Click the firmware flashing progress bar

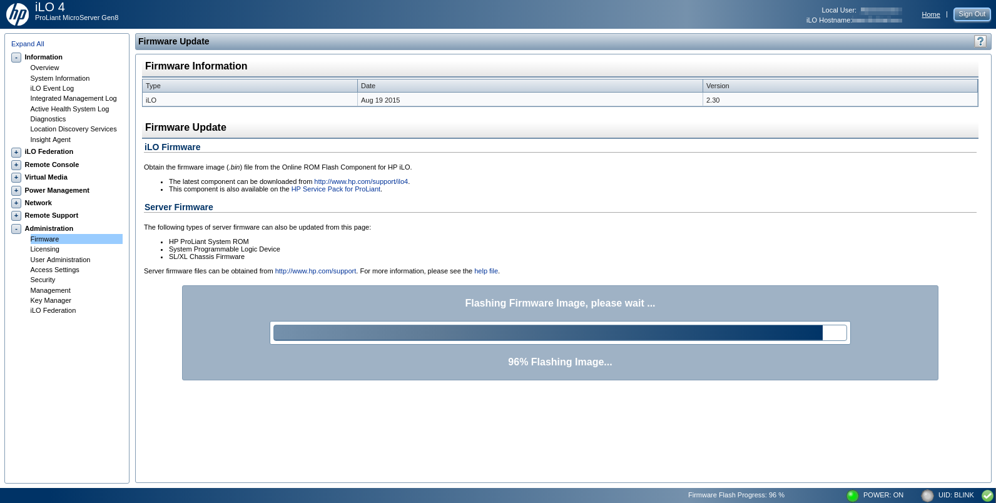(560, 333)
